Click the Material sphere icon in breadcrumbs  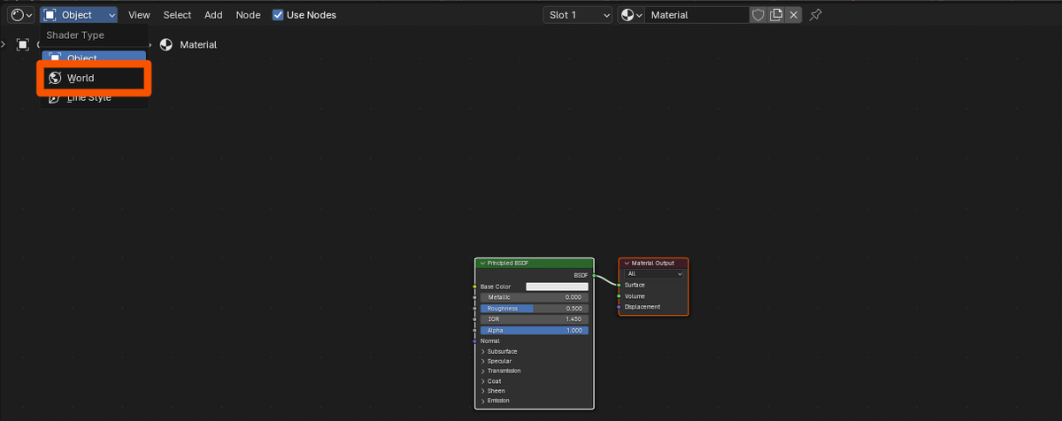(x=166, y=44)
